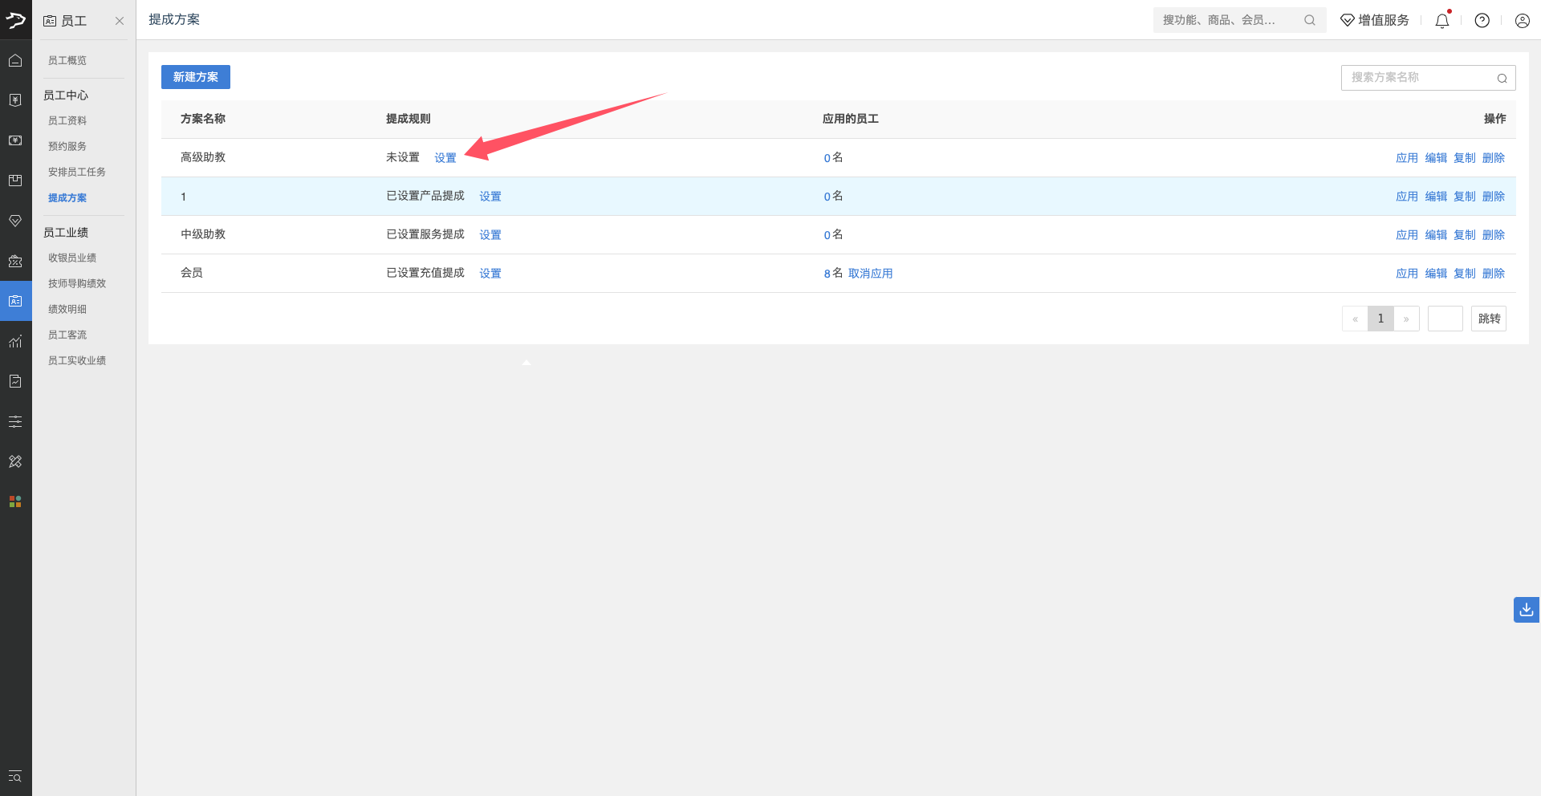Go to next page with » button
Viewport: 1541px width, 796px height.
click(x=1406, y=319)
